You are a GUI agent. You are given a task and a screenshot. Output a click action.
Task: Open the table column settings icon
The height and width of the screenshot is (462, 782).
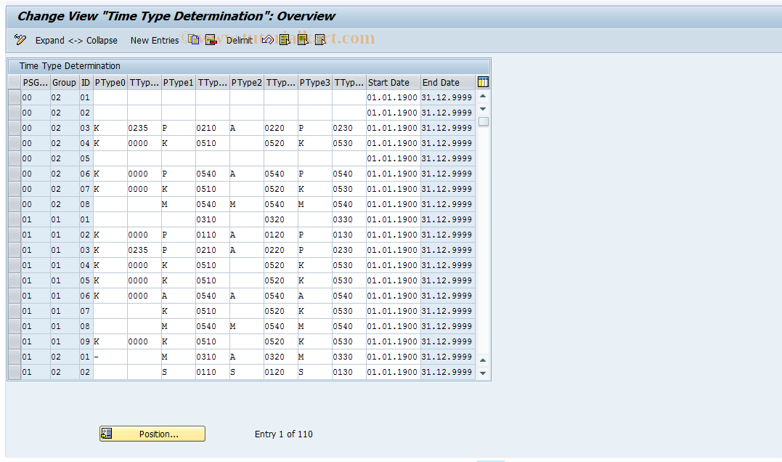pyautogui.click(x=483, y=82)
